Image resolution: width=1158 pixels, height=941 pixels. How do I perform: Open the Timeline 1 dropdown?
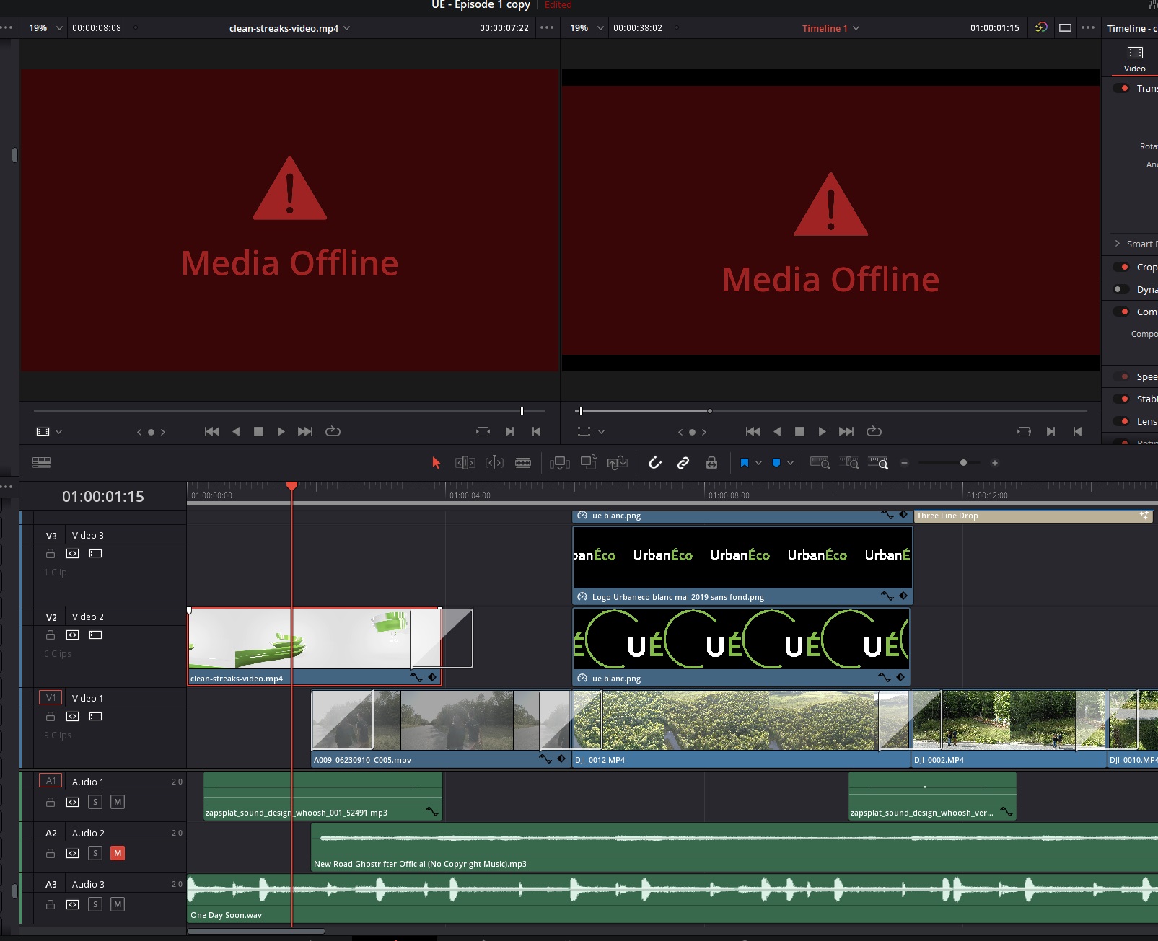click(x=830, y=28)
